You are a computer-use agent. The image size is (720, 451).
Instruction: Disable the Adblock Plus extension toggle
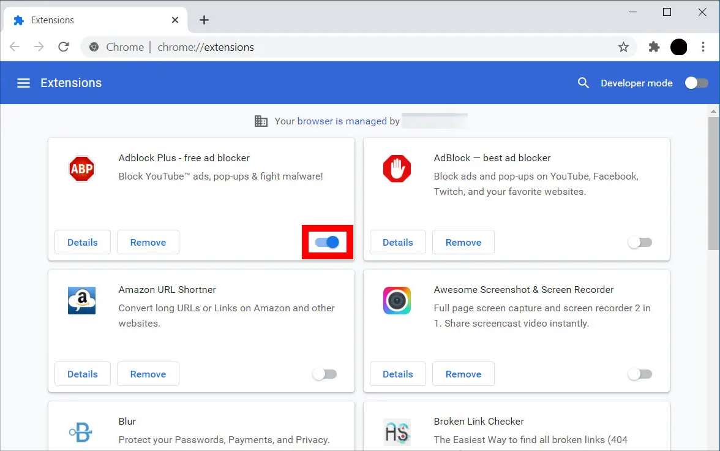point(328,242)
